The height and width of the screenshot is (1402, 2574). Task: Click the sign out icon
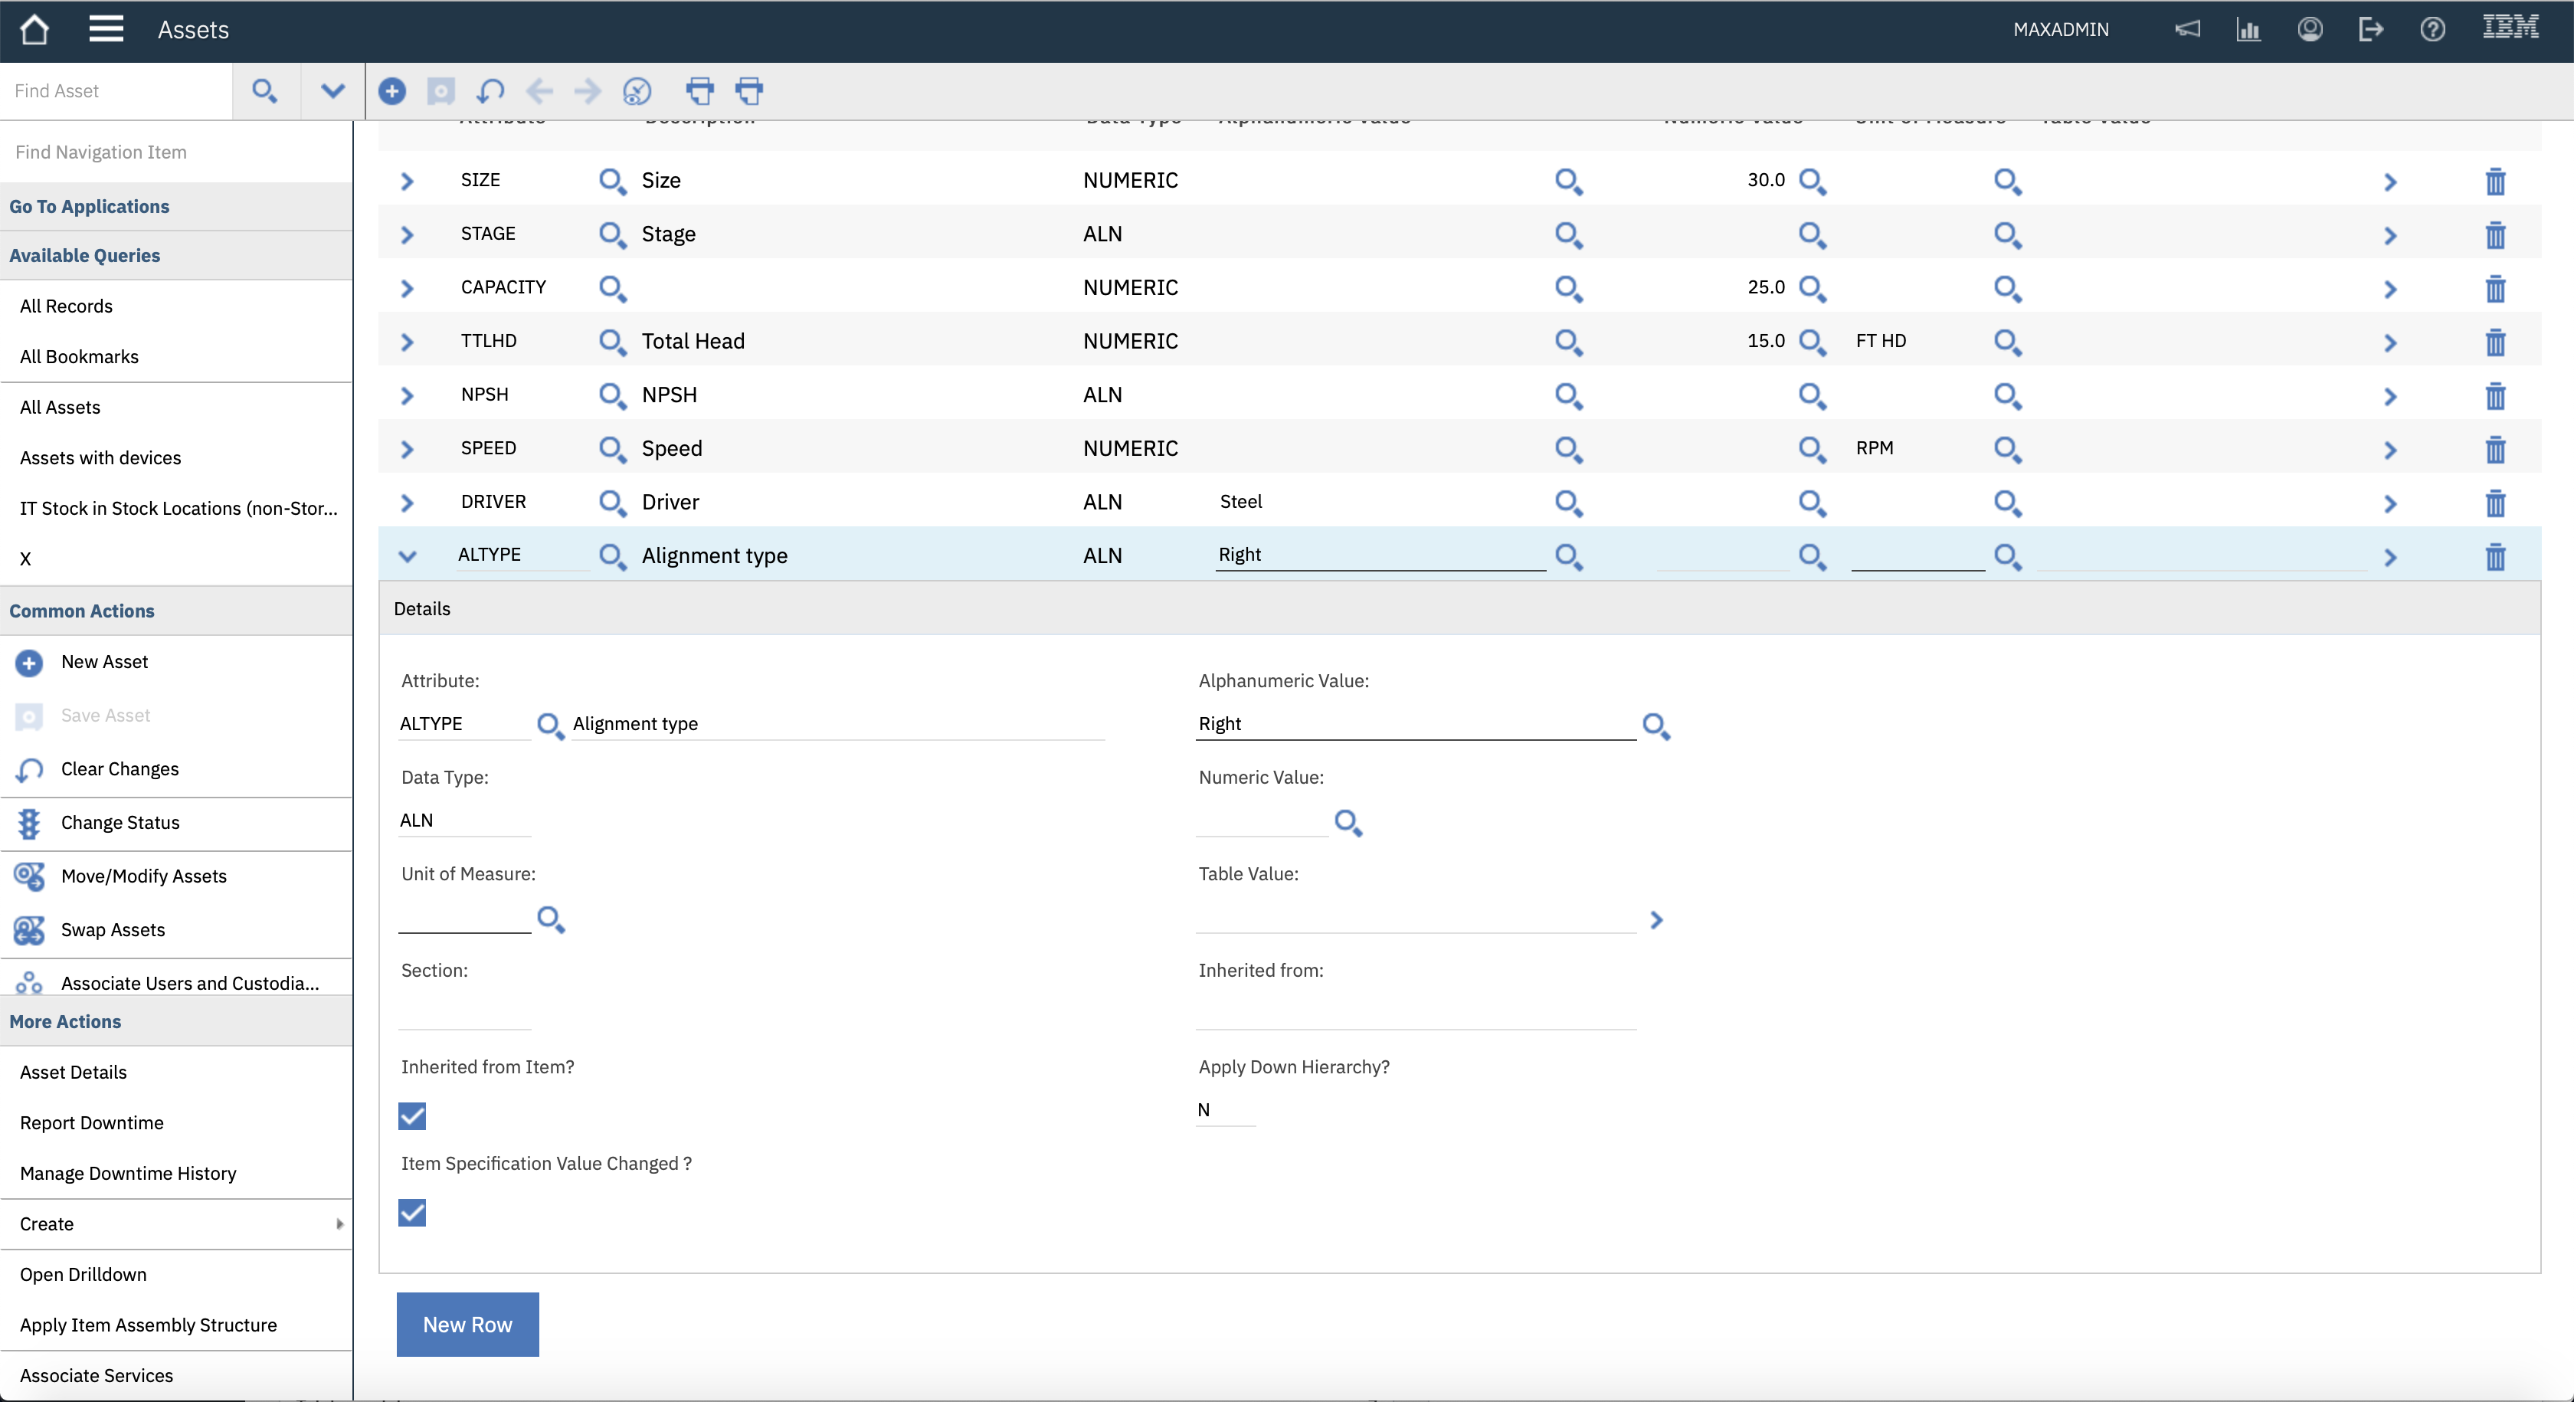point(2370,30)
